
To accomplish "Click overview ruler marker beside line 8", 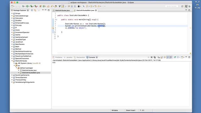I will coord(191,28).
